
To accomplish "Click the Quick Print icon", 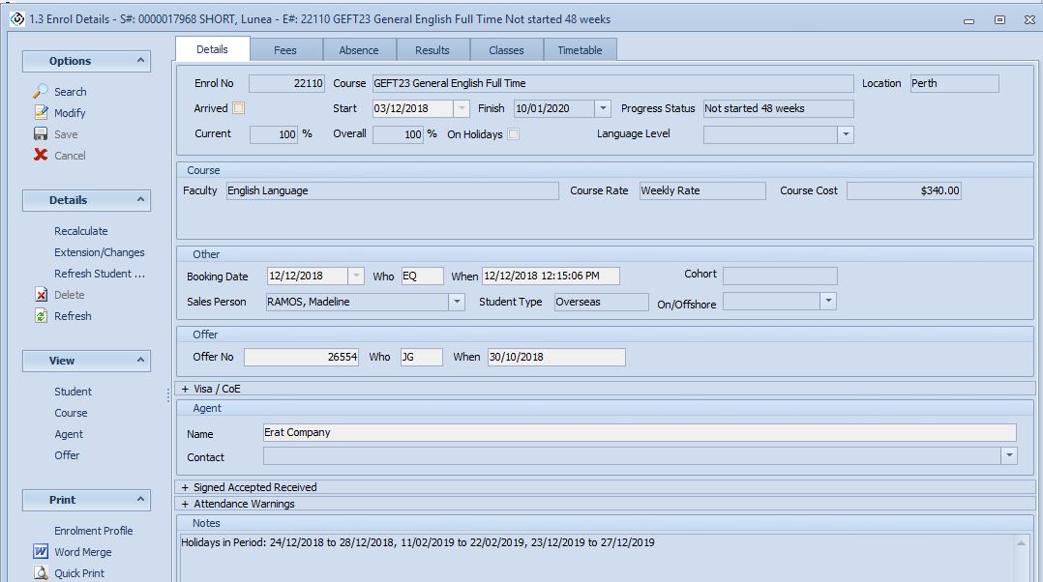I will 41,573.
